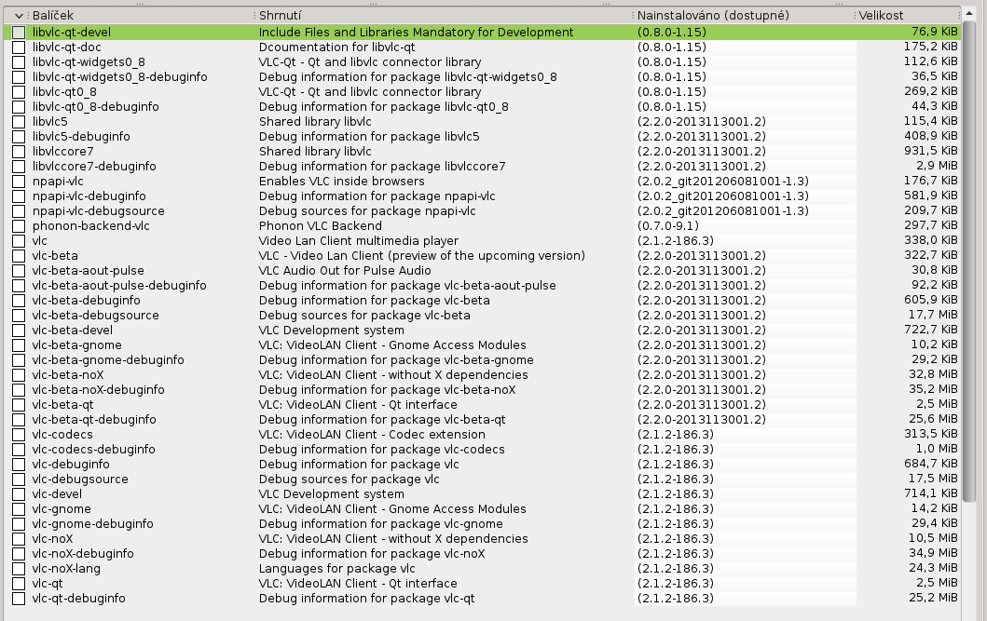Select the vlc-beta-noX package name
The width and height of the screenshot is (987, 621).
(x=68, y=375)
